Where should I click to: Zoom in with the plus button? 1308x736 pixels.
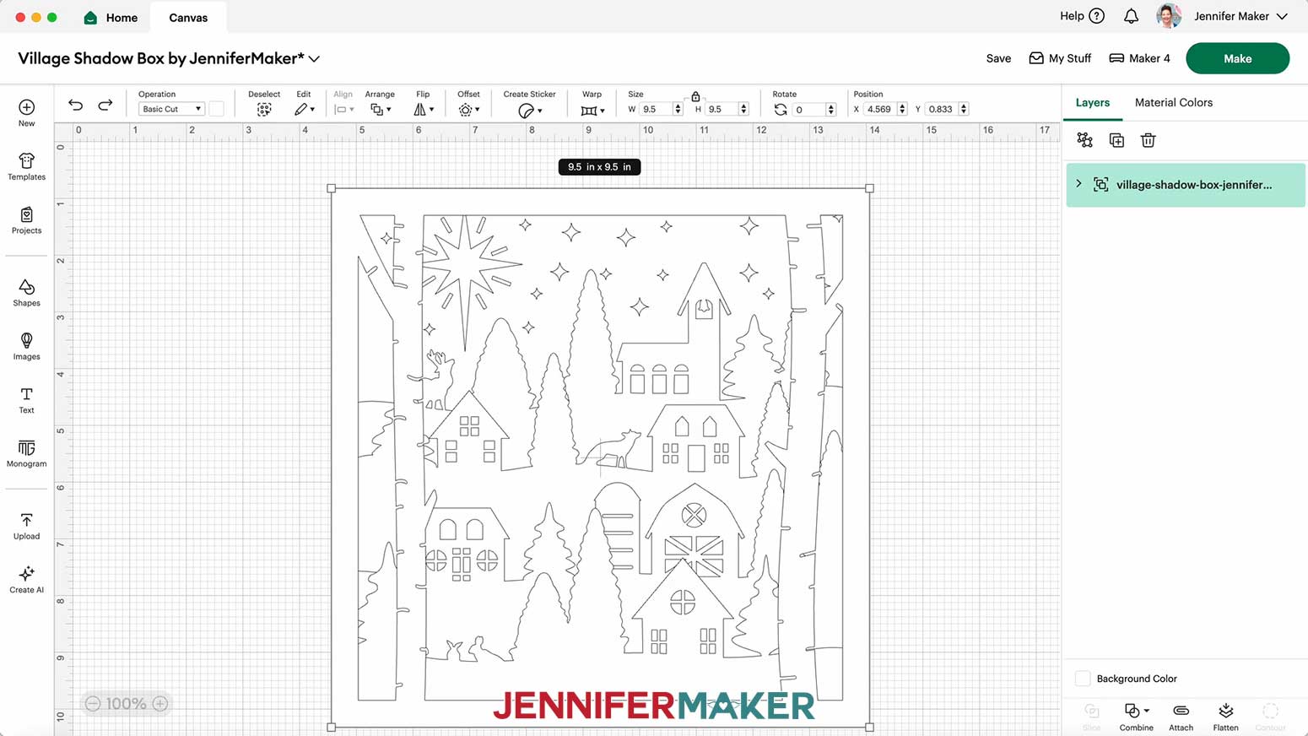160,703
